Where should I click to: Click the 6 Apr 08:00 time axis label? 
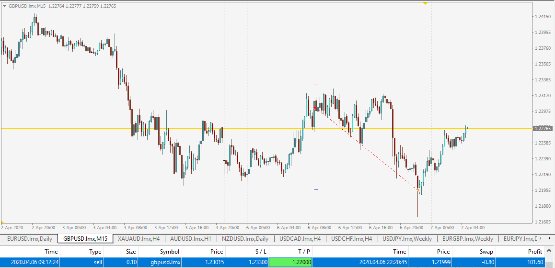click(x=319, y=228)
